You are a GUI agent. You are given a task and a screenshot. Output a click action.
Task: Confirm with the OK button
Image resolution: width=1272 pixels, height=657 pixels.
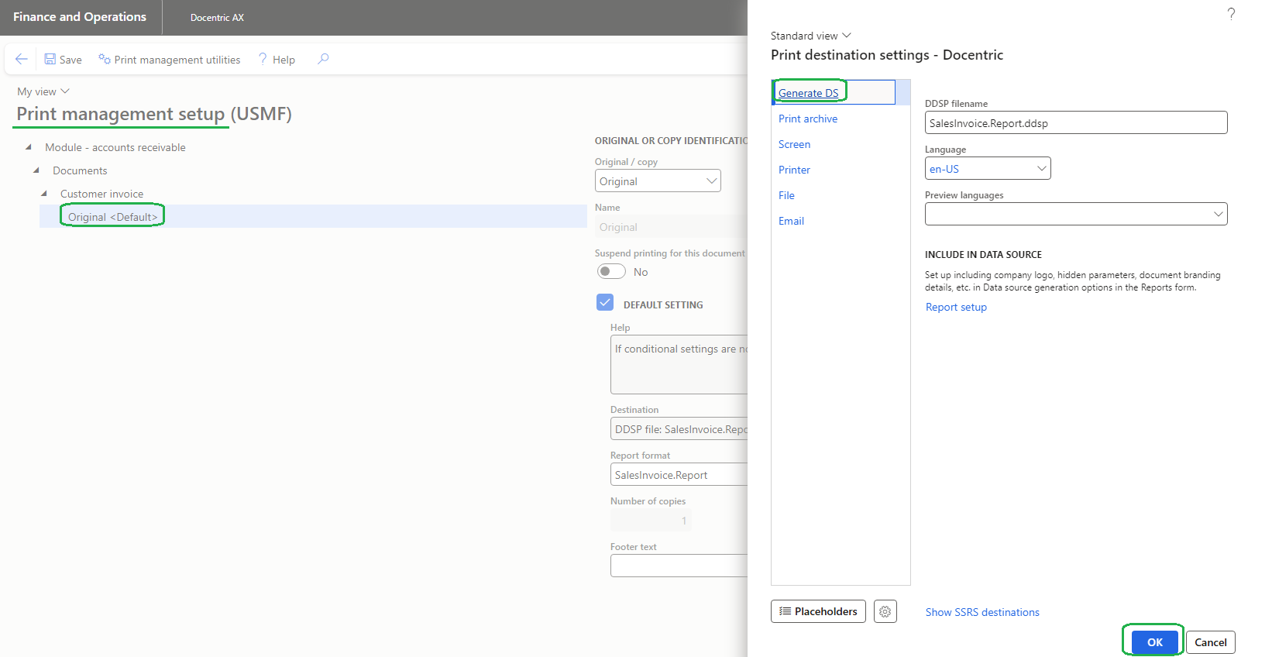1154,642
